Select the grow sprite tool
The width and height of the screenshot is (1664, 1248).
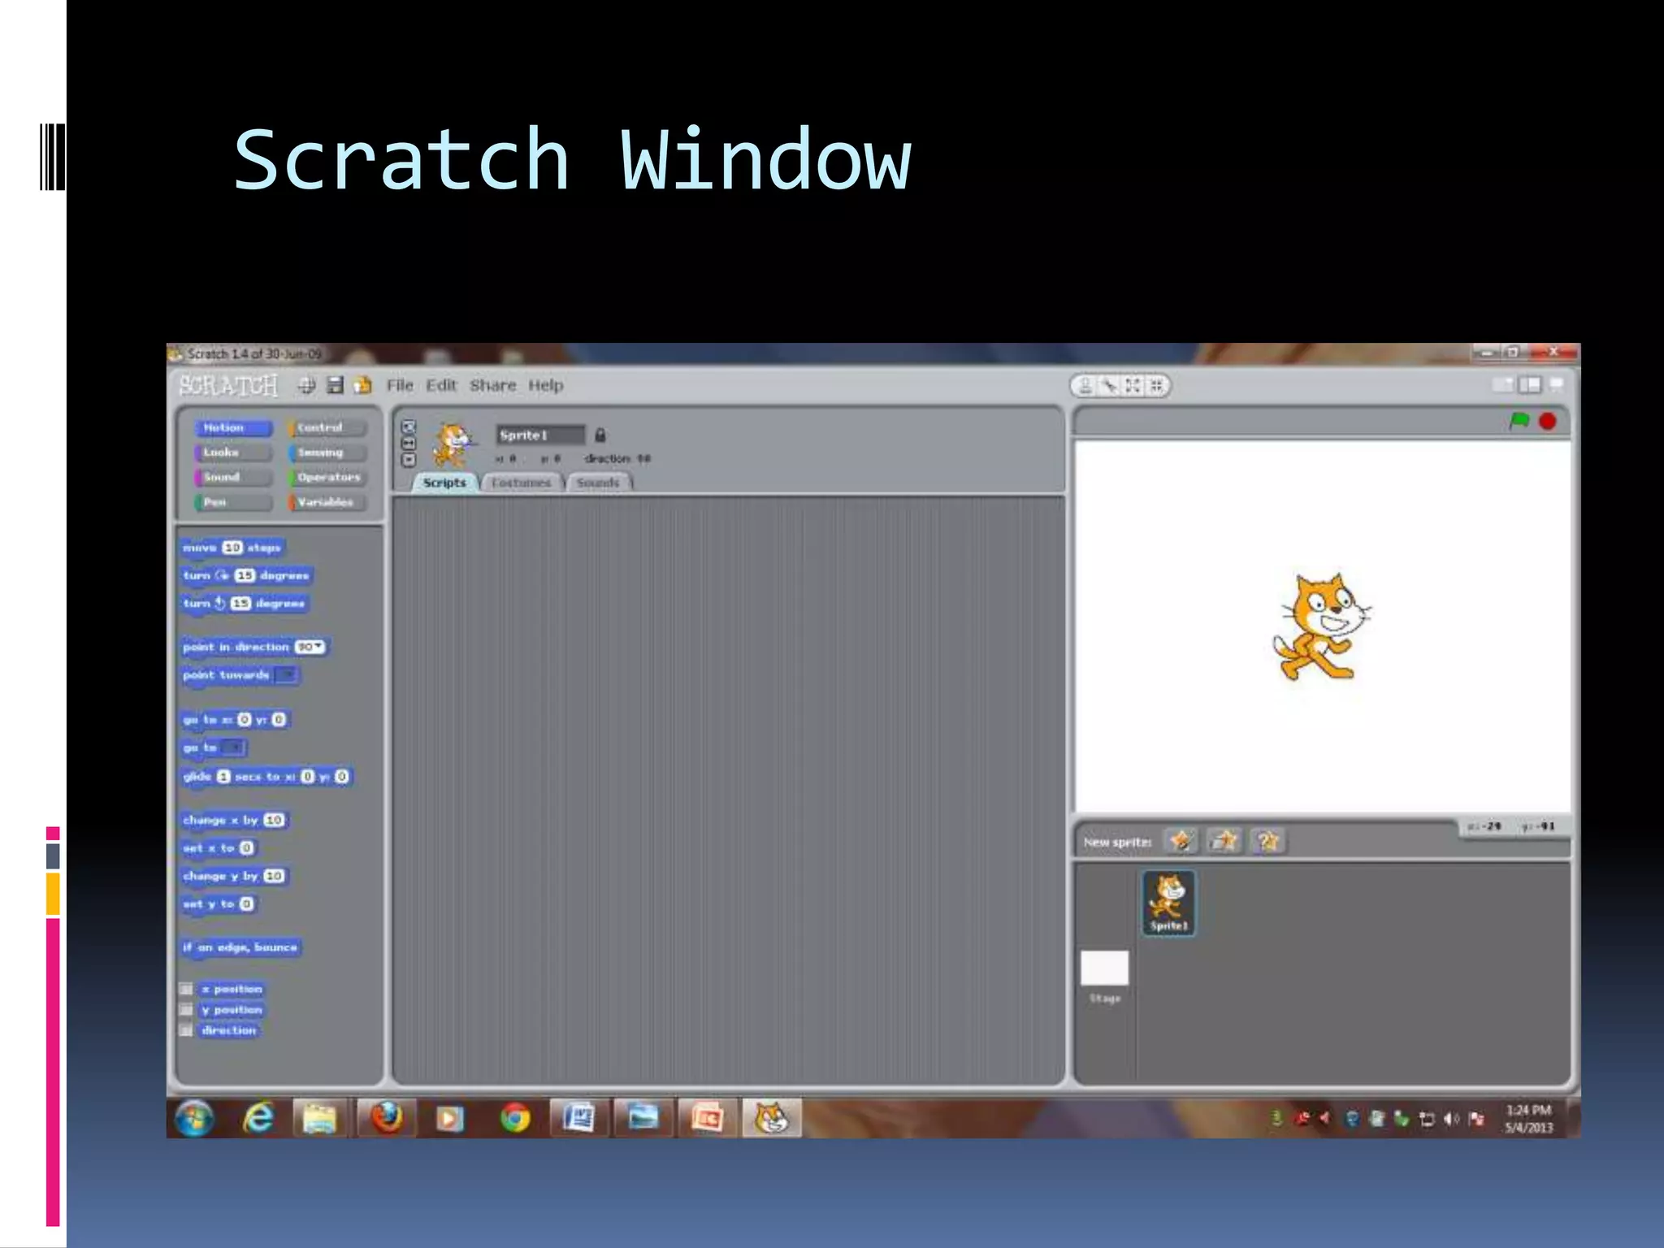point(1133,386)
